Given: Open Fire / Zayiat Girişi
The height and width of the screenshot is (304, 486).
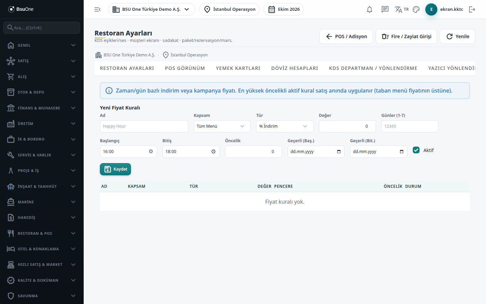Looking at the screenshot, I should [406, 36].
